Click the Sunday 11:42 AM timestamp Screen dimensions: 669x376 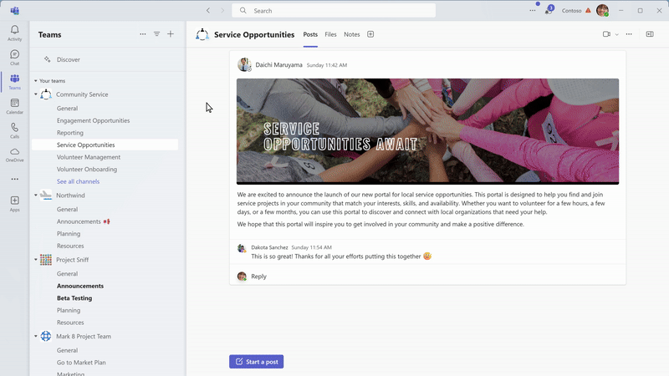[x=327, y=65]
